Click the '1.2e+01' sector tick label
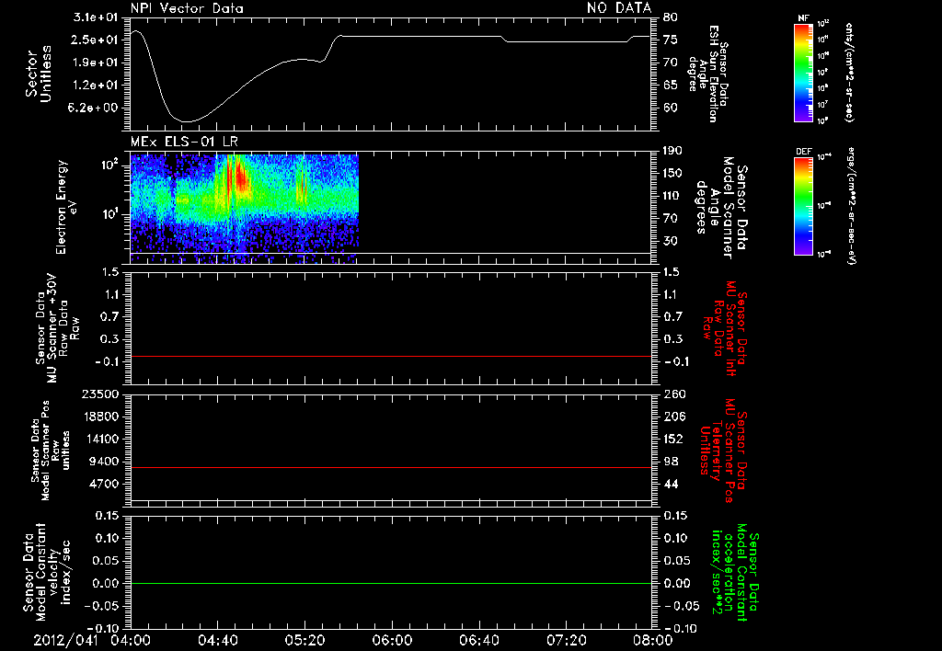The height and width of the screenshot is (651, 942). point(95,86)
